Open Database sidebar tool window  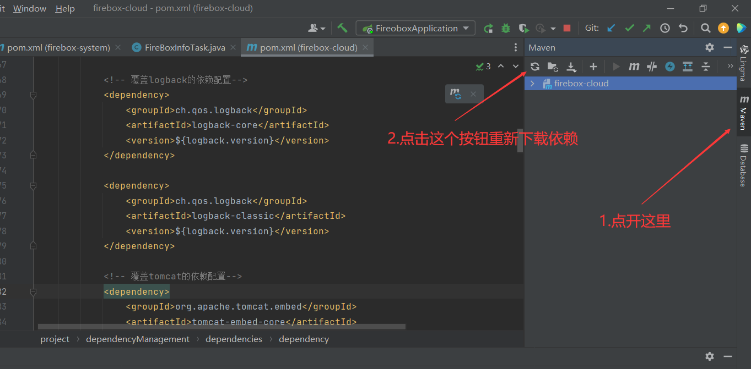(x=744, y=165)
